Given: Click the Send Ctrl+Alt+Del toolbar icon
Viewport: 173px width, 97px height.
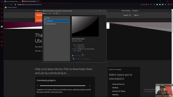Looking at the screenshot, I should [x=54, y=13].
